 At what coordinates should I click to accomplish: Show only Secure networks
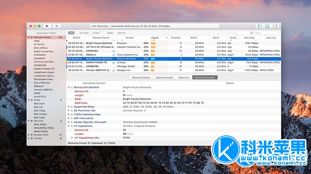pos(121,33)
